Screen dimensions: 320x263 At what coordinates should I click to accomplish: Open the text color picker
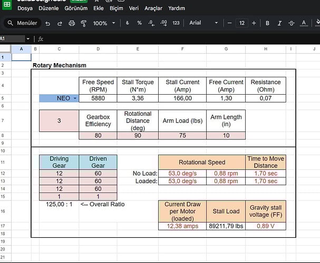pyautogui.click(x=304, y=23)
